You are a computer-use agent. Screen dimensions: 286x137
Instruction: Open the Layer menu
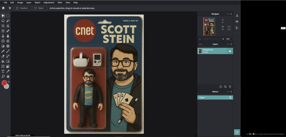[x=29, y=2]
